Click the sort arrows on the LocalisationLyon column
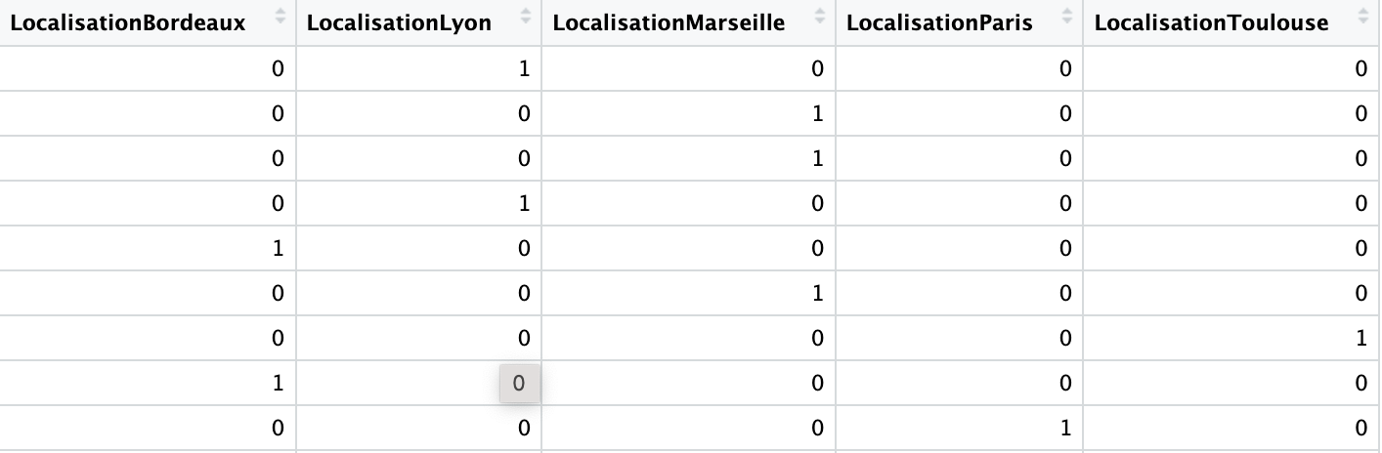The image size is (1382, 453). (x=526, y=16)
